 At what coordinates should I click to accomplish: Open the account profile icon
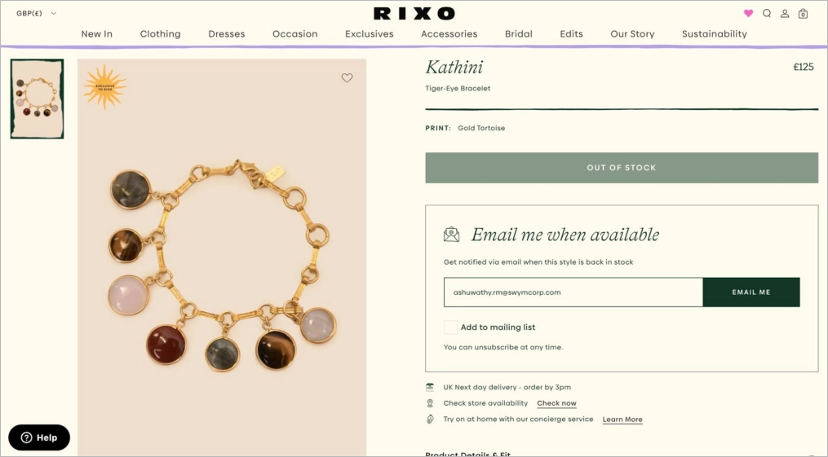pos(785,13)
